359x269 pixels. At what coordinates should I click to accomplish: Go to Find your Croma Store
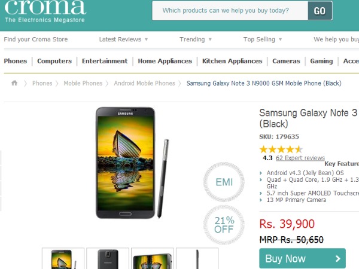click(36, 39)
